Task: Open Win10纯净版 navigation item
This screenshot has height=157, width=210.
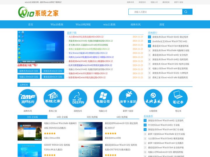Action: click(83, 24)
